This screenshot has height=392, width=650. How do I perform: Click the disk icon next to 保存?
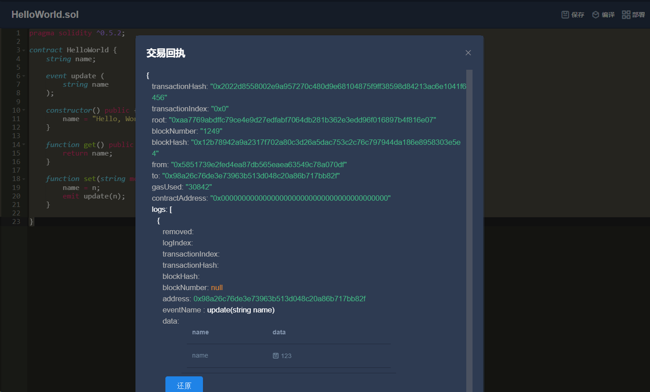(x=565, y=14)
